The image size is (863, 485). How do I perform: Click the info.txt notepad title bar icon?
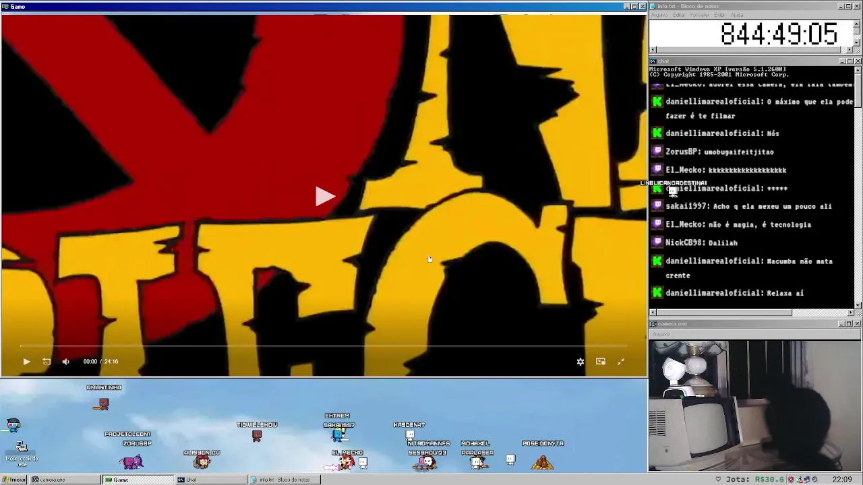point(653,7)
